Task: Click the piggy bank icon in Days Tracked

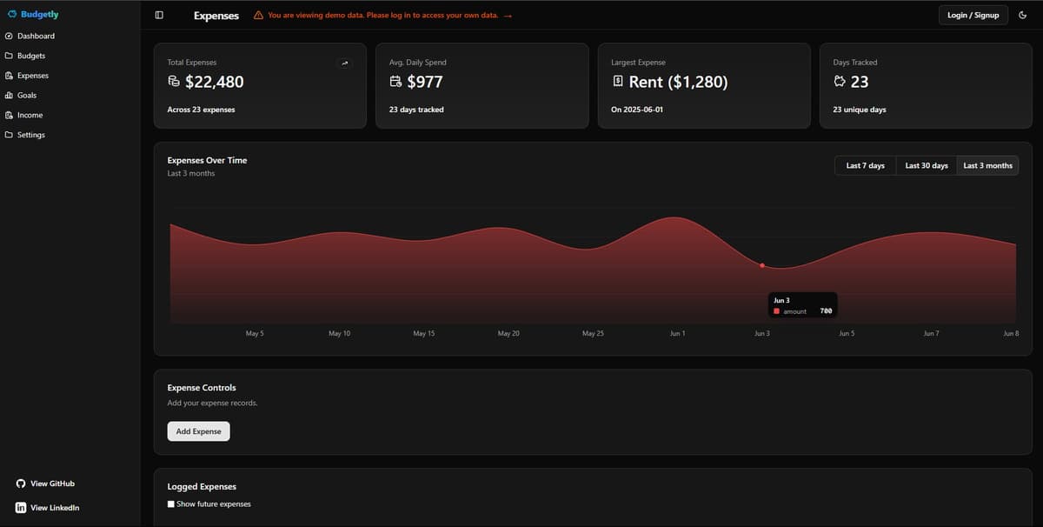Action: click(x=839, y=82)
